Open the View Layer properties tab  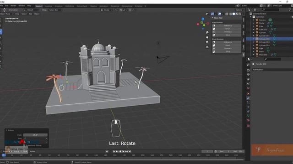pos(248,79)
